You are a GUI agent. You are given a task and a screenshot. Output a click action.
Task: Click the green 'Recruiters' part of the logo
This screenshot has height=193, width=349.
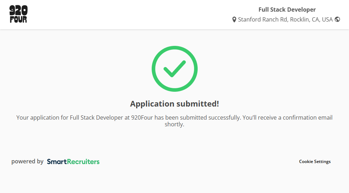[x=83, y=162]
